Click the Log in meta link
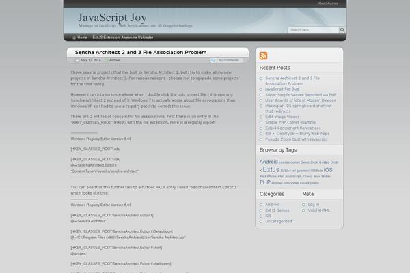This screenshot has width=410, height=273. 313,205
